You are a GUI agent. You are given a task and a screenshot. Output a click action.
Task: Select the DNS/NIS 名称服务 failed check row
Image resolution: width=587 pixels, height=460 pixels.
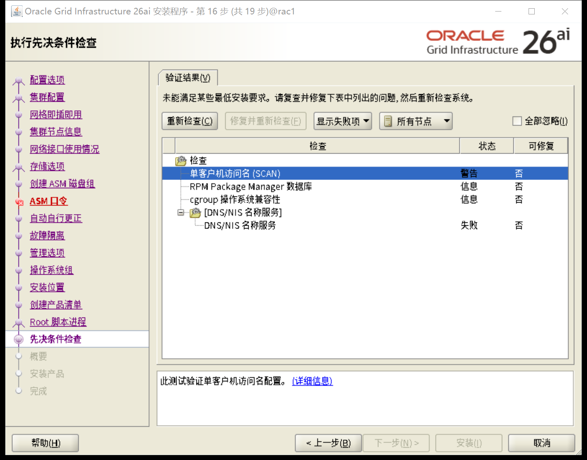tap(365, 225)
